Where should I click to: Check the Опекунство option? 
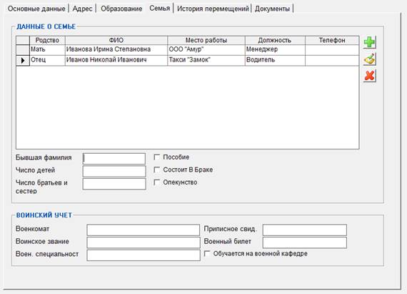(157, 182)
